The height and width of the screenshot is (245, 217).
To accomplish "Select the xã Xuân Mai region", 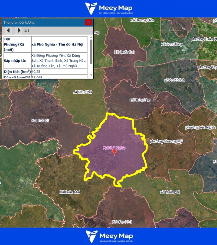I will [x=70, y=192].
